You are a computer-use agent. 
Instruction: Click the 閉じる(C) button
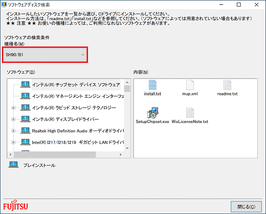(x=246, y=207)
